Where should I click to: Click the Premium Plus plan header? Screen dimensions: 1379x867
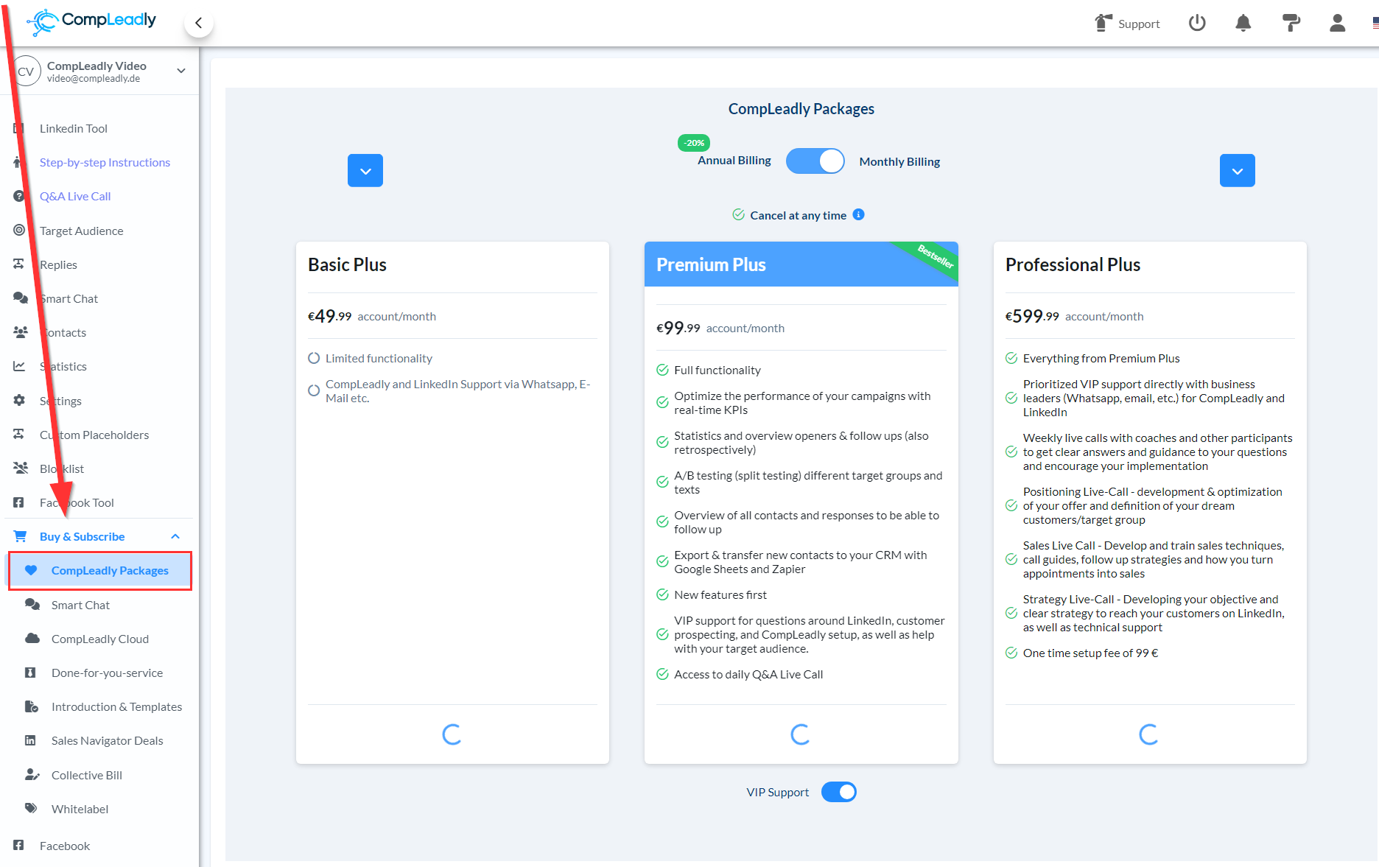coord(801,264)
